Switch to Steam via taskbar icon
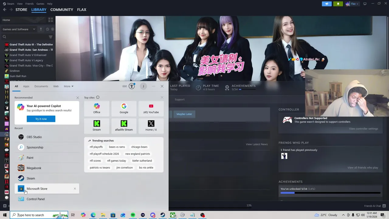389x219 pixels. pos(163,215)
